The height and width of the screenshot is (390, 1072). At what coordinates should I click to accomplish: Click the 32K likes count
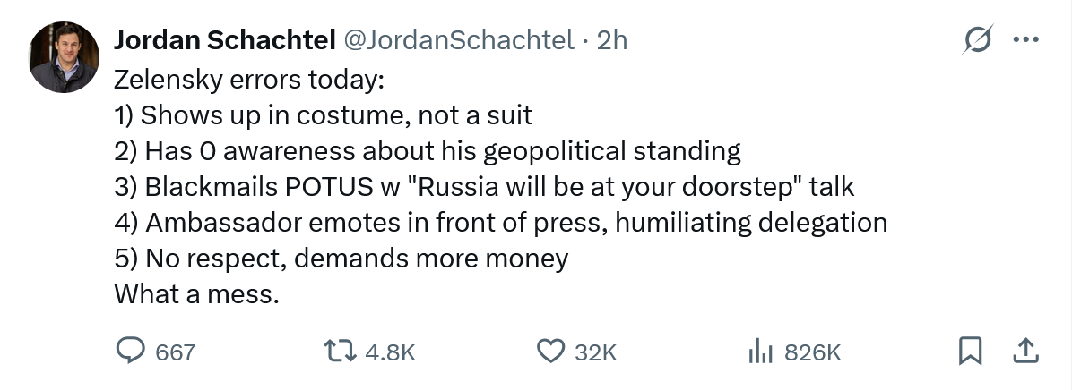pyautogui.click(x=596, y=352)
